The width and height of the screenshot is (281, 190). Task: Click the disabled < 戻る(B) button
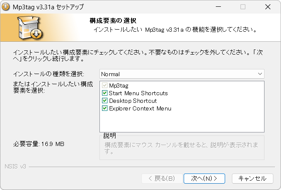point(162,179)
